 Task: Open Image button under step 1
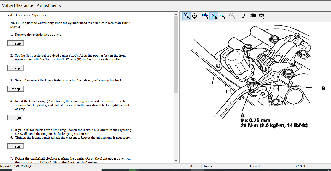tap(16, 43)
